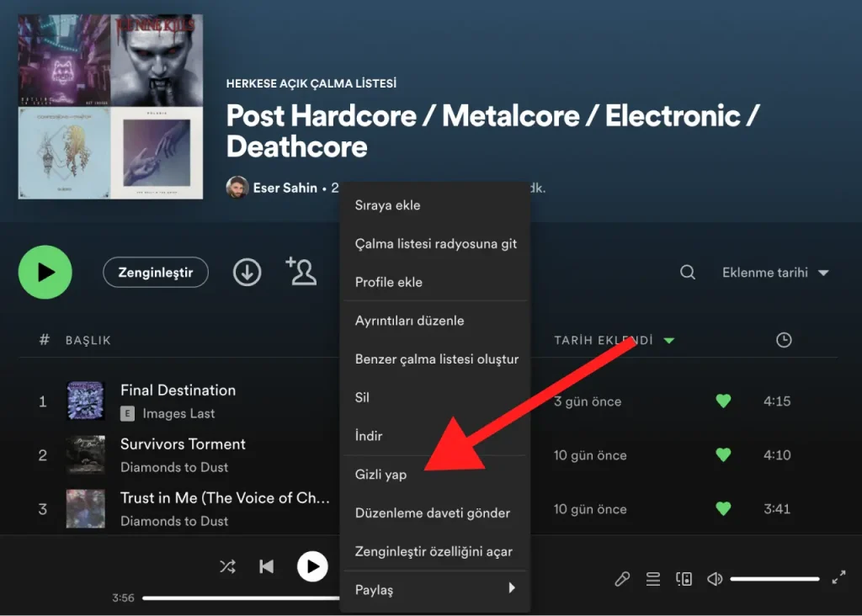This screenshot has width=862, height=616.
Task: Click the 3:41 duration of Trust in Me
Action: pos(777,509)
